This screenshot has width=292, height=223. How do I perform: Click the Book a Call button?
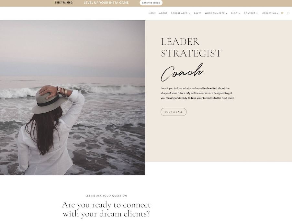coord(174,112)
